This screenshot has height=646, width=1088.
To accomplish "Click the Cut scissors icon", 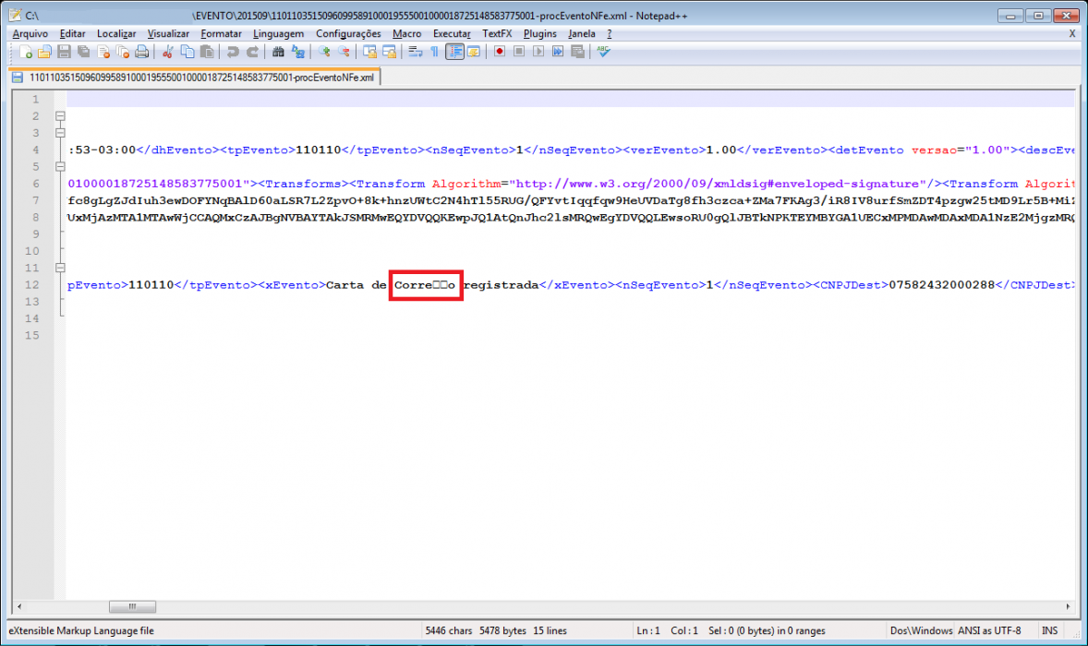I will pyautogui.click(x=167, y=52).
